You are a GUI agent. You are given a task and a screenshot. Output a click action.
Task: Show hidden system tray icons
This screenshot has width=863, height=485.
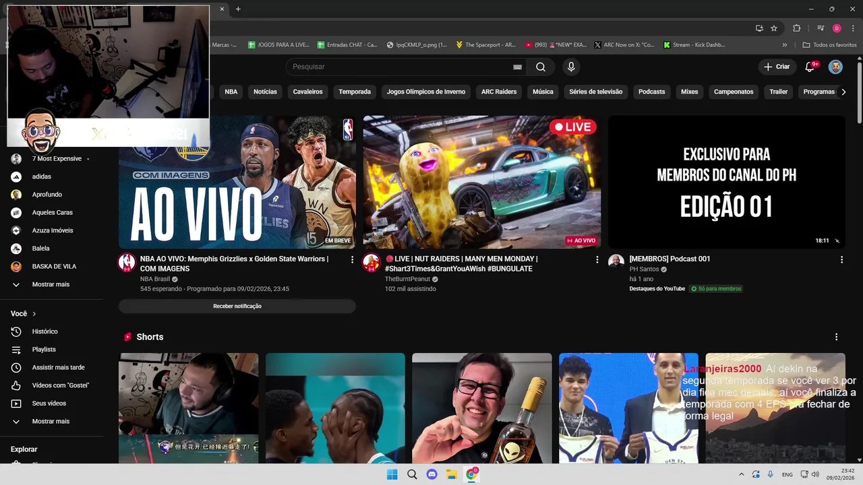click(741, 474)
